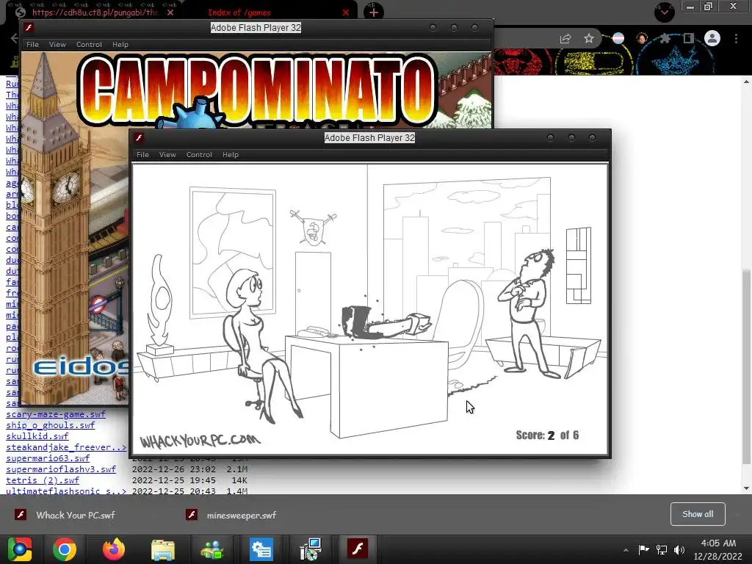
Task: Open File menu in rear Campominato Flash window
Action: click(x=32, y=45)
